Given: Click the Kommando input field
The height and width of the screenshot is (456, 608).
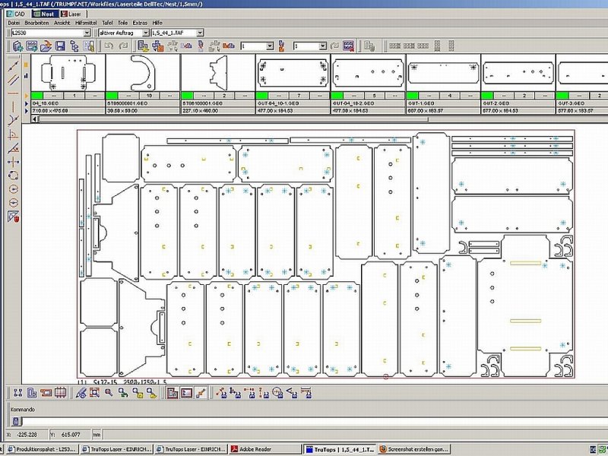Looking at the screenshot, I should pyautogui.click(x=304, y=422).
